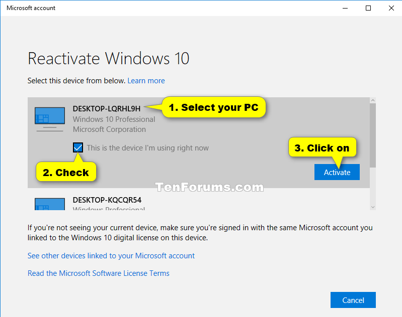Click 'Windows 10 Professional' text
The height and width of the screenshot is (317, 402).
(114, 119)
